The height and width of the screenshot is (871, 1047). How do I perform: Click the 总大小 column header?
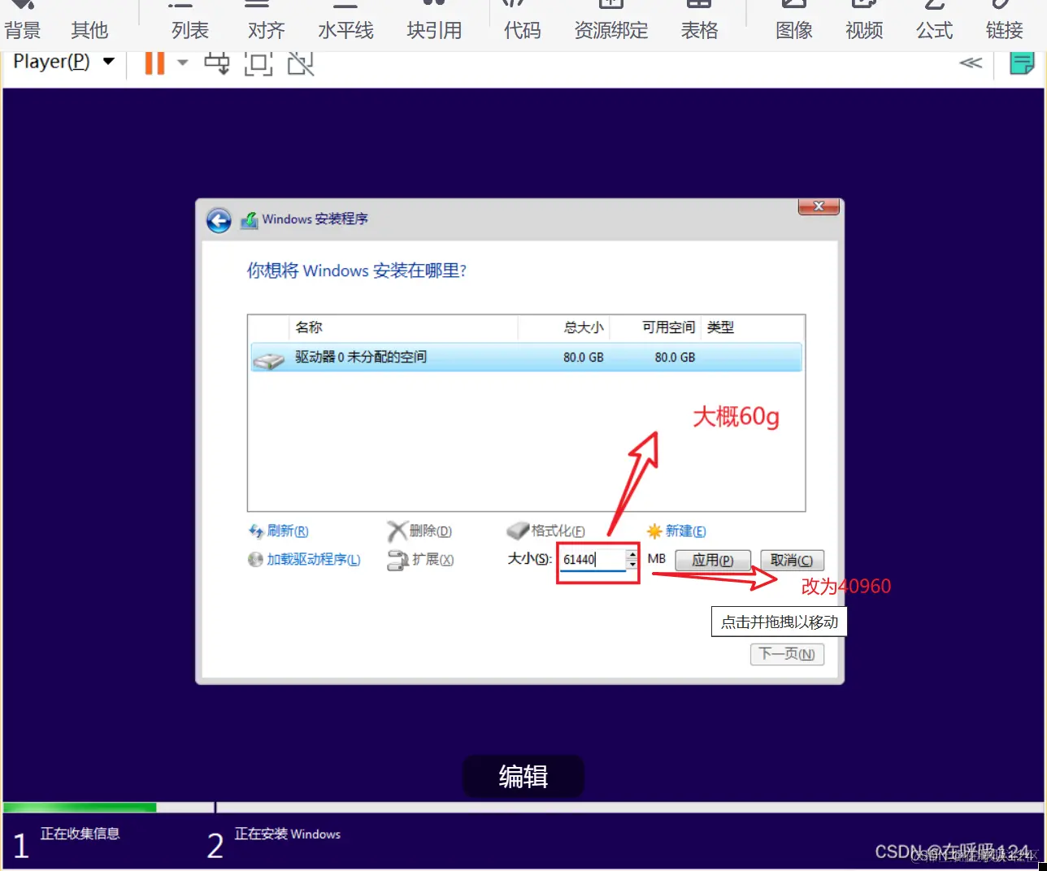pyautogui.click(x=584, y=327)
